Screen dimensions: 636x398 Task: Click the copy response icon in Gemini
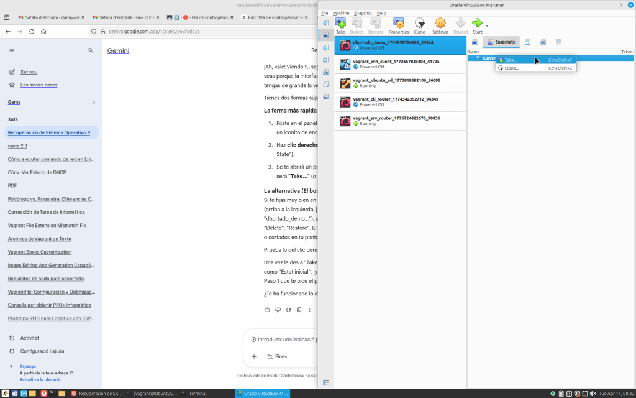point(299,310)
